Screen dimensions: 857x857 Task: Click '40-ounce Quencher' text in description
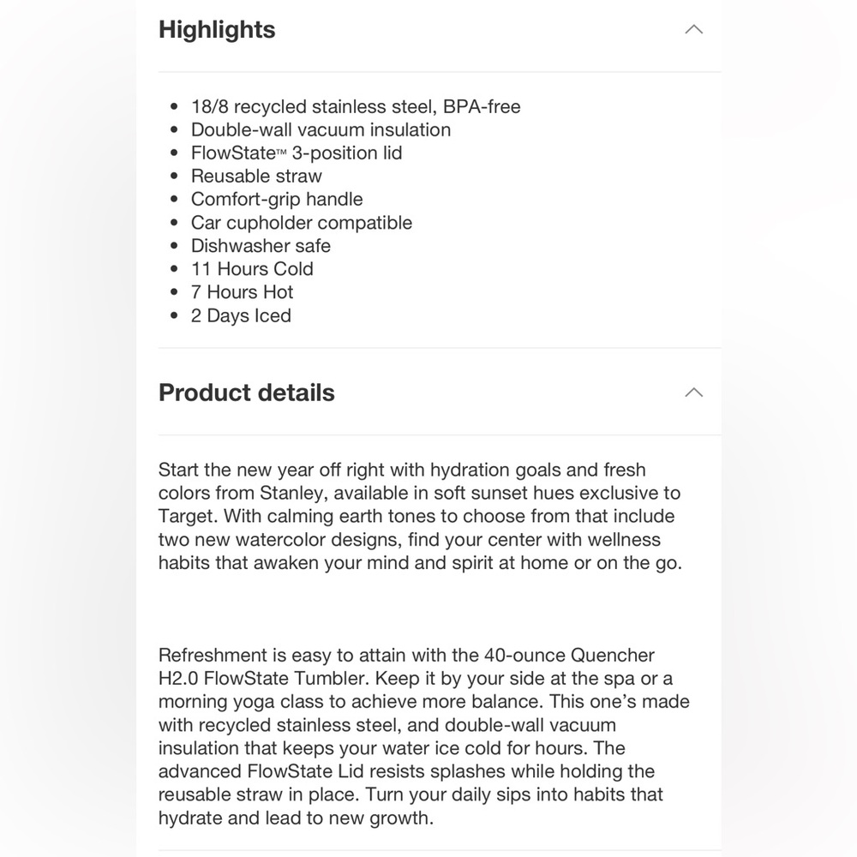coord(569,655)
